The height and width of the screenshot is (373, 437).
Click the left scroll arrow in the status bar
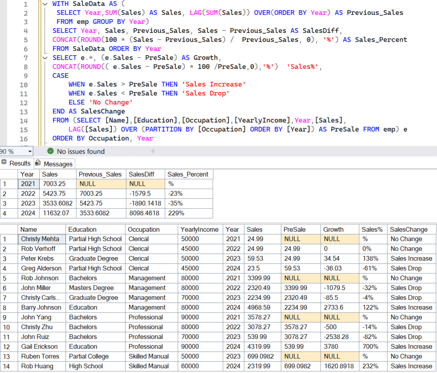pos(152,151)
